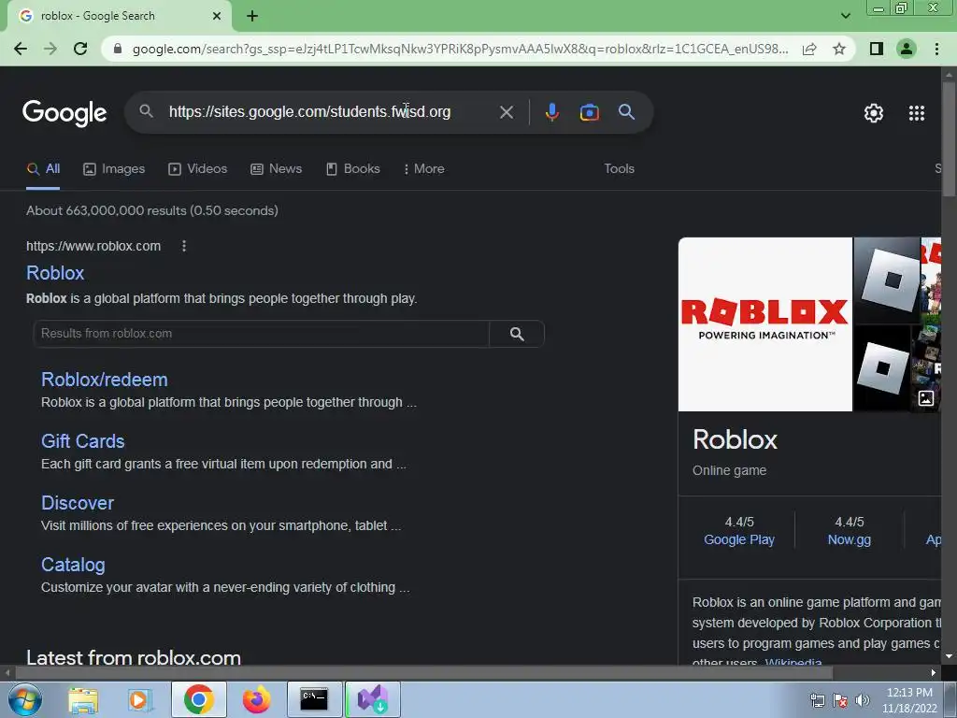
Task: Reload the page with the refresh icon
Action: pyautogui.click(x=80, y=49)
